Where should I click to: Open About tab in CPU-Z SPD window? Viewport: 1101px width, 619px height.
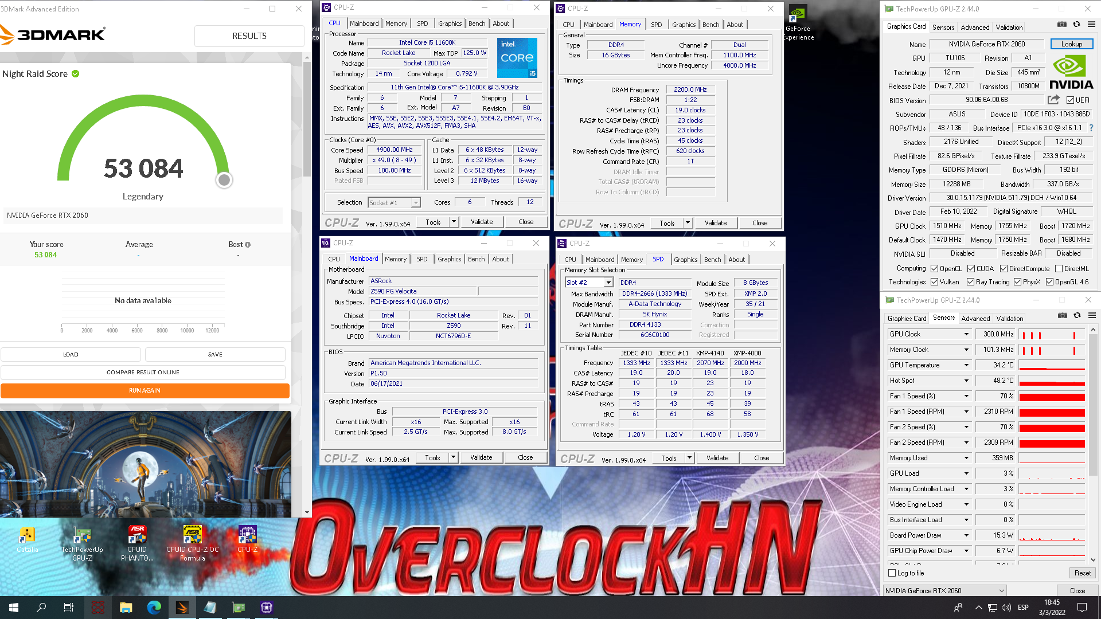click(736, 260)
